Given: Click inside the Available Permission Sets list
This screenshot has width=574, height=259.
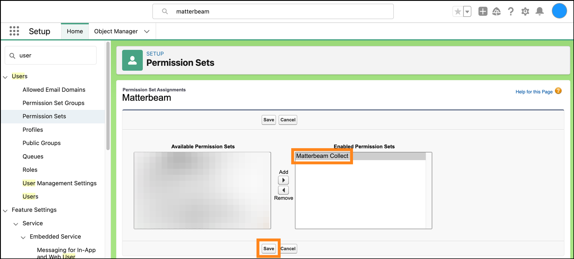Looking at the screenshot, I should pos(202,191).
